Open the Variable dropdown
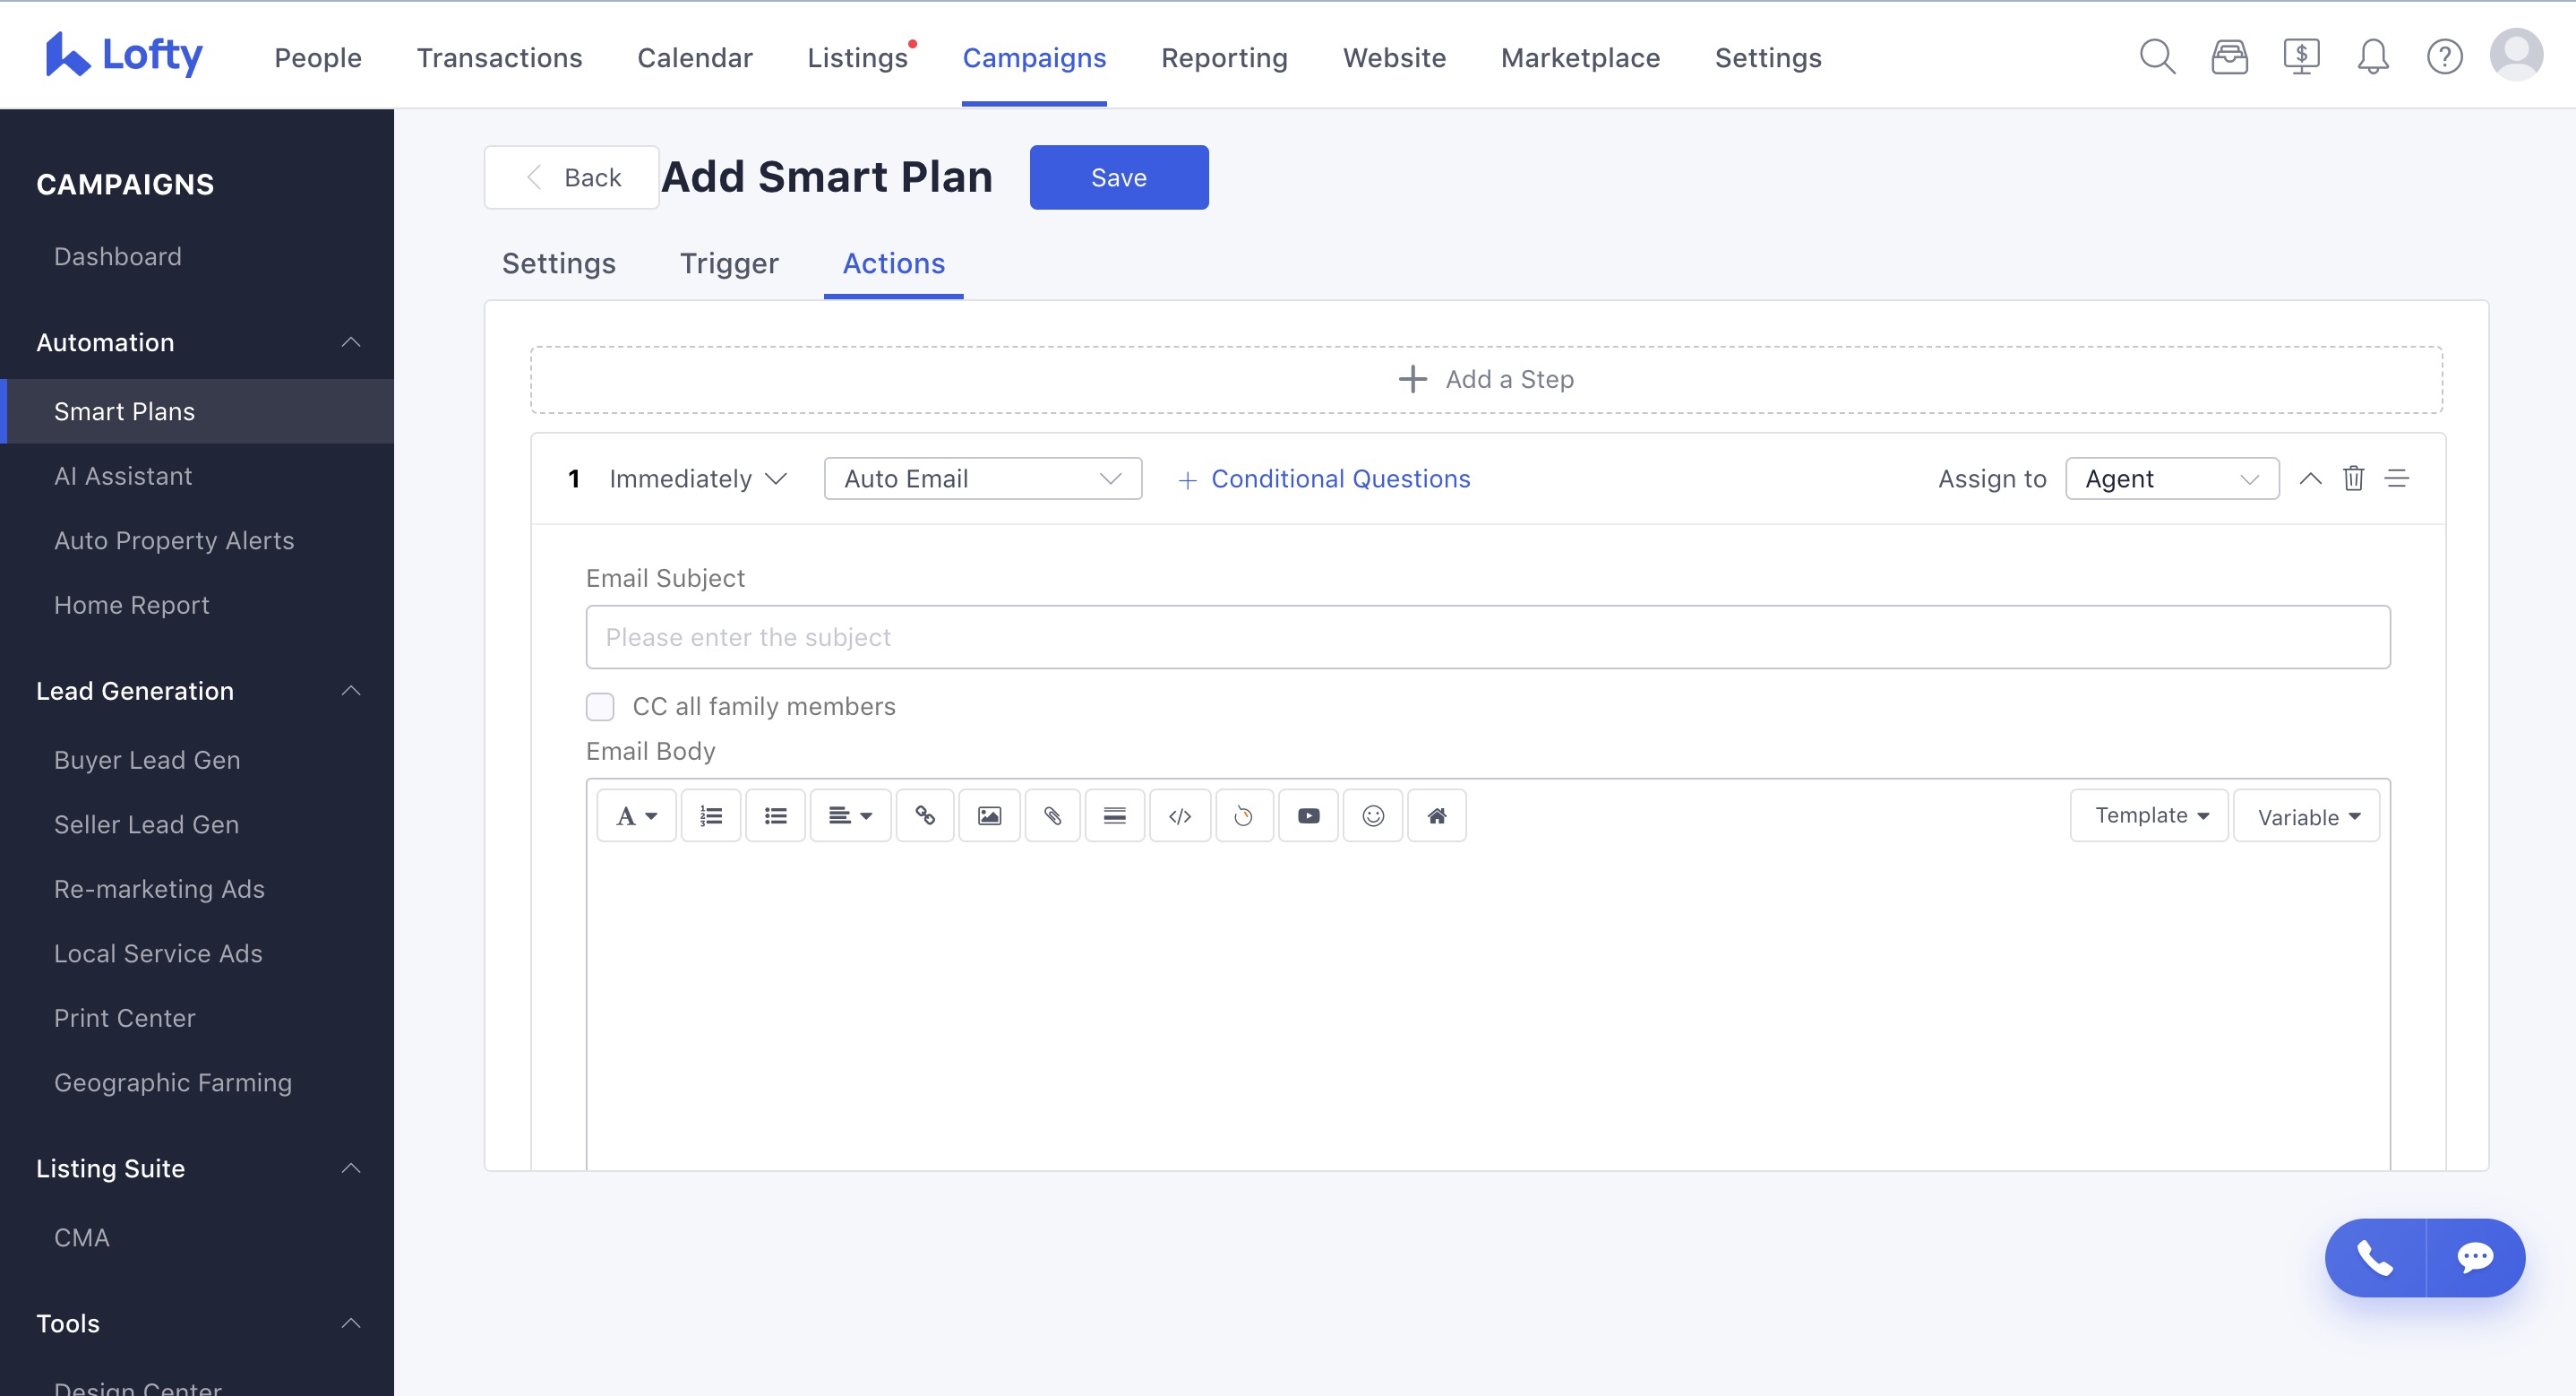The width and height of the screenshot is (2576, 1396). (x=2306, y=815)
